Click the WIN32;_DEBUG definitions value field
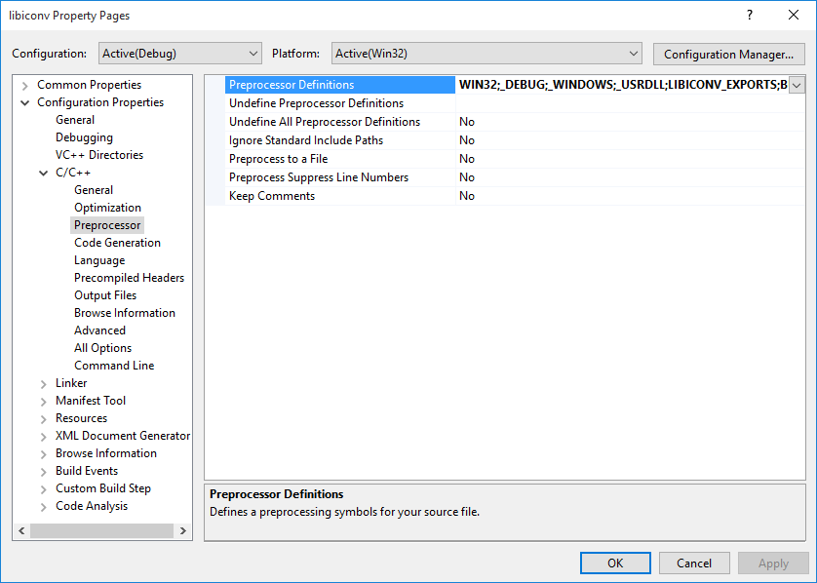 622,85
